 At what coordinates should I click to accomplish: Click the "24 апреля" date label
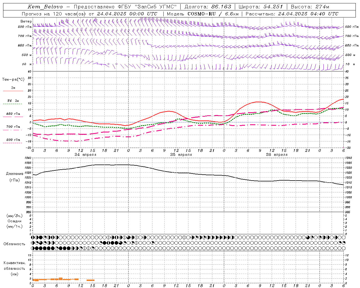click(85, 155)
